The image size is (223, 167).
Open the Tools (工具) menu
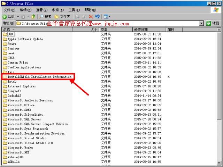[74, 10]
